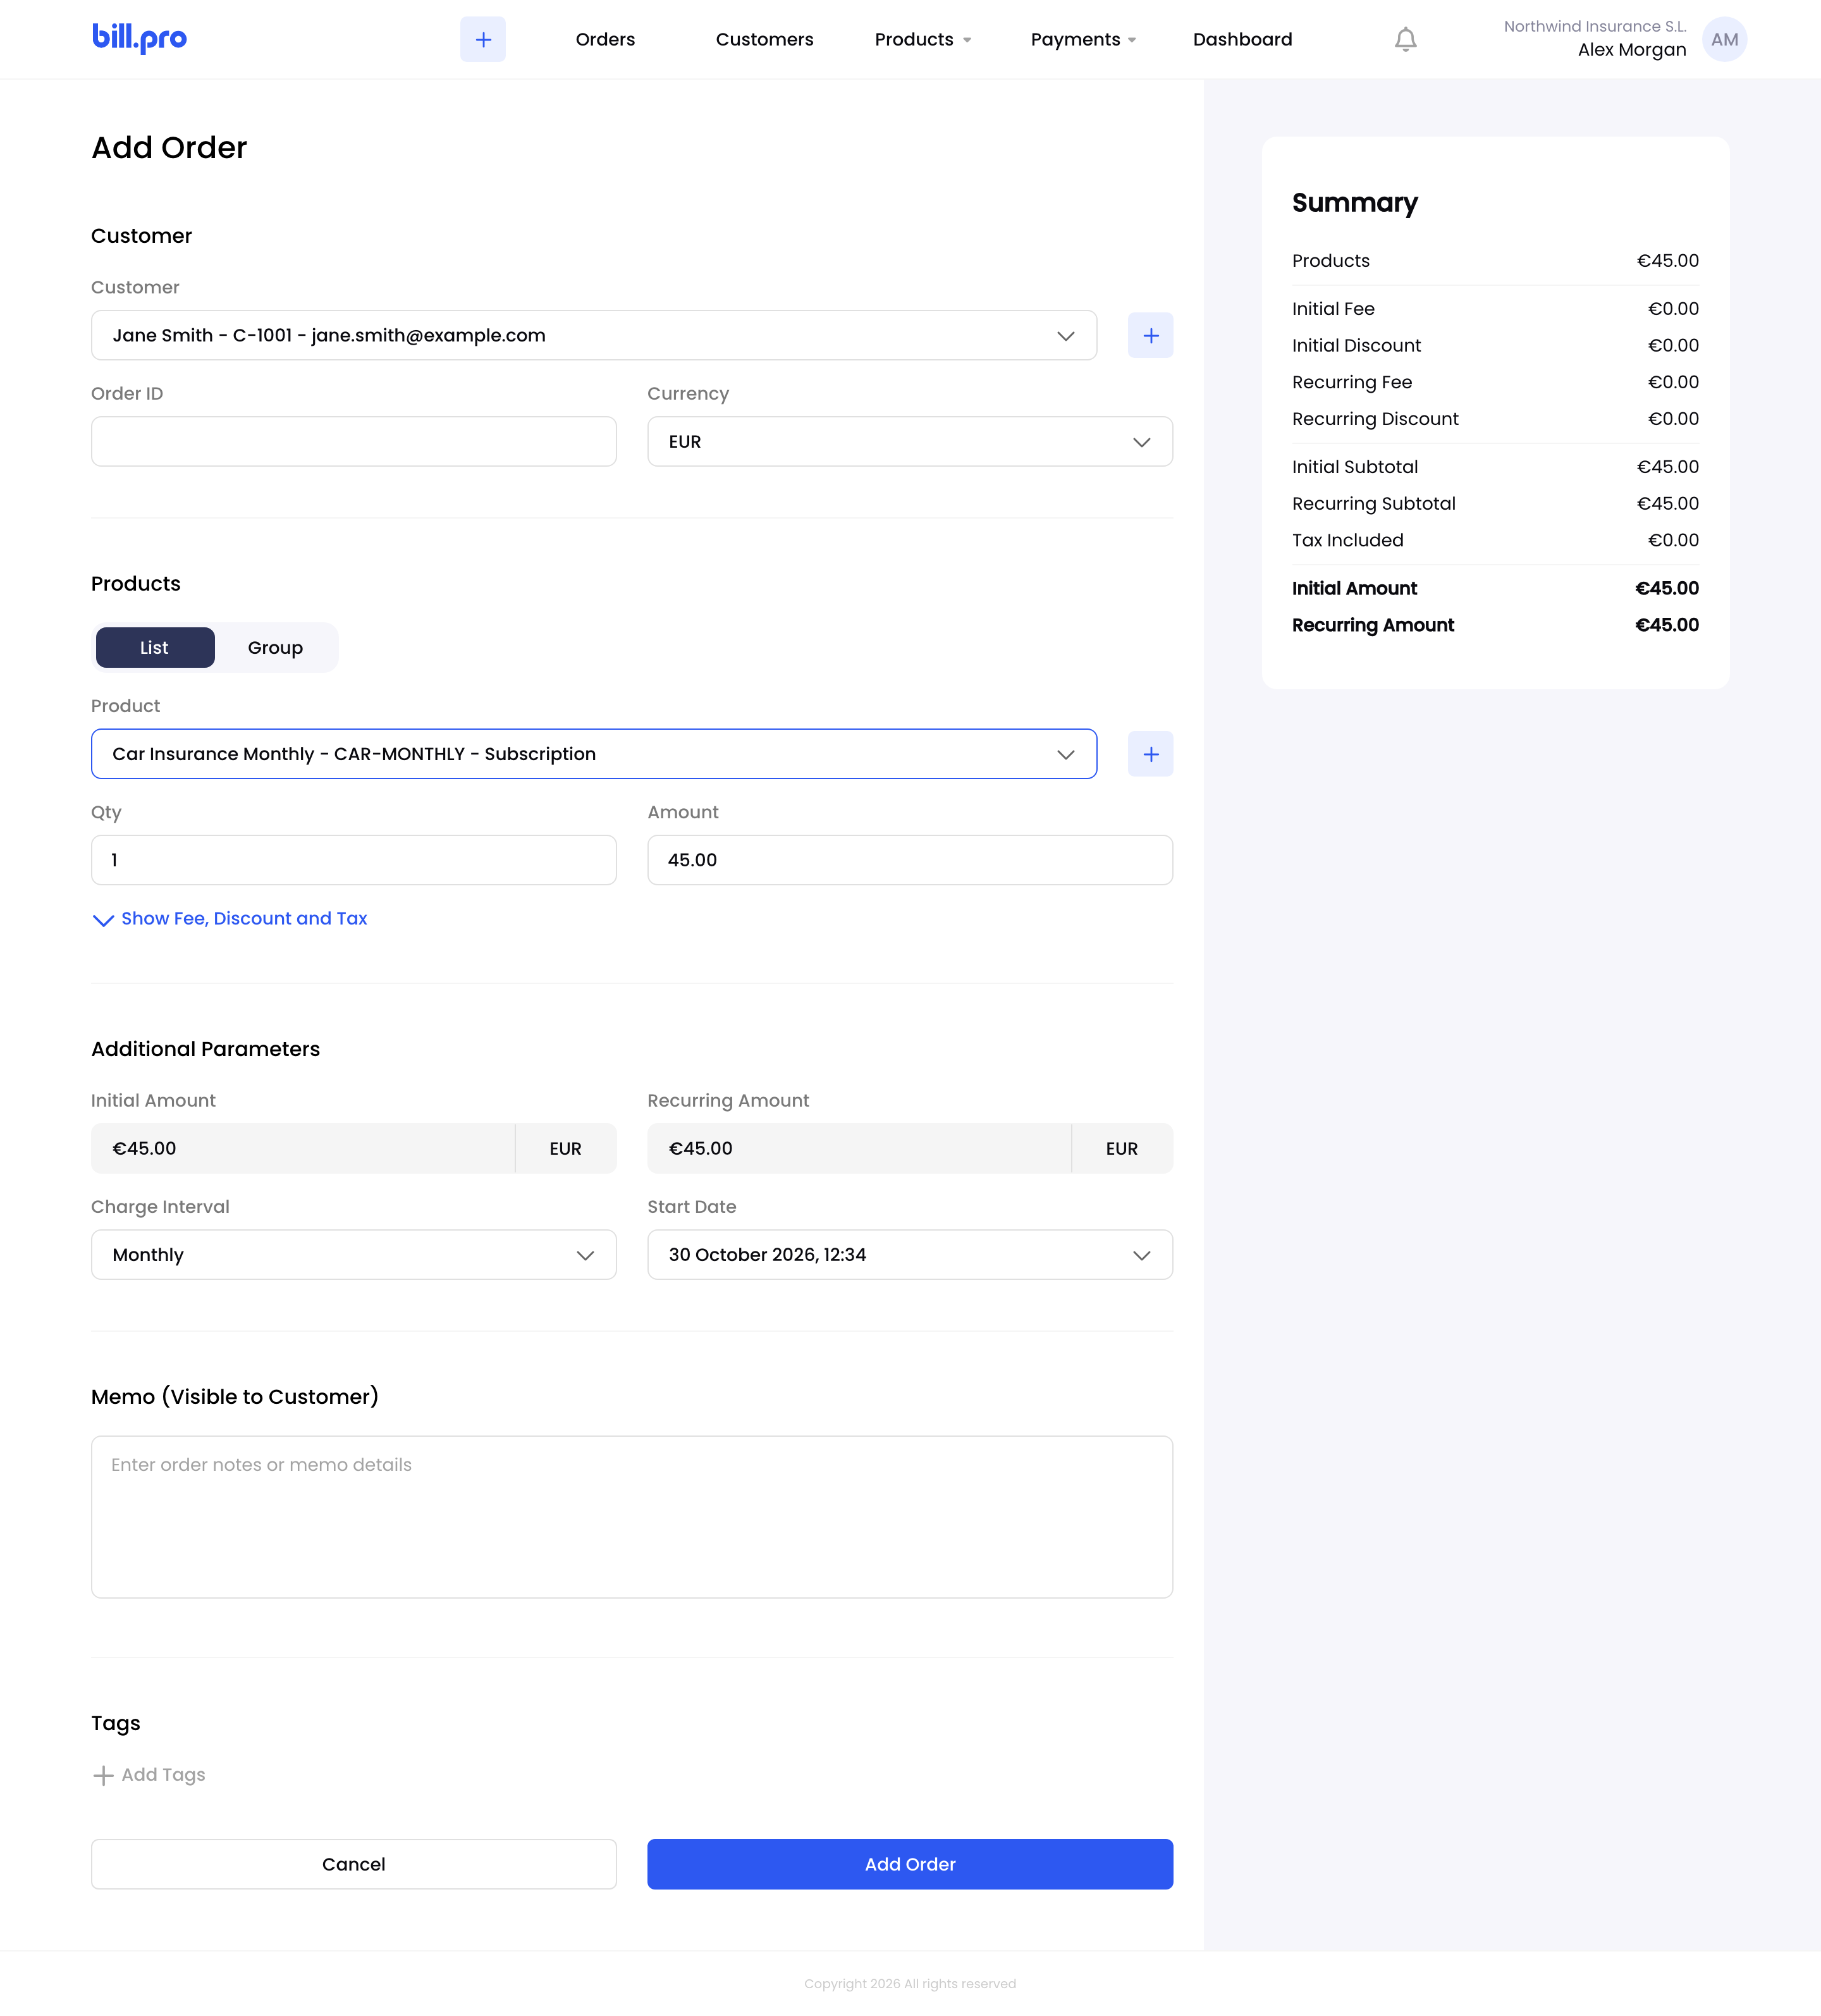Click the Recurring Amount €45.00 field

click(x=910, y=1148)
